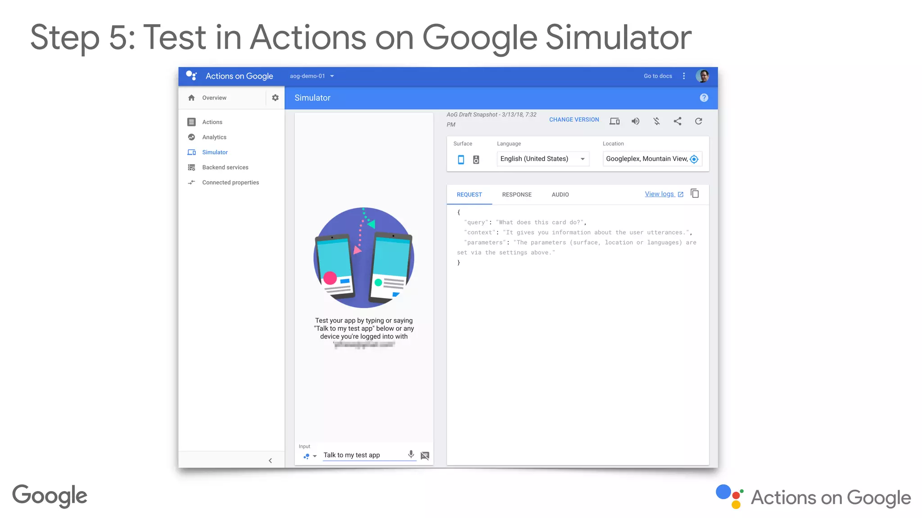Switch to the AUDIO tab
The width and height of the screenshot is (922, 518).
[560, 195]
